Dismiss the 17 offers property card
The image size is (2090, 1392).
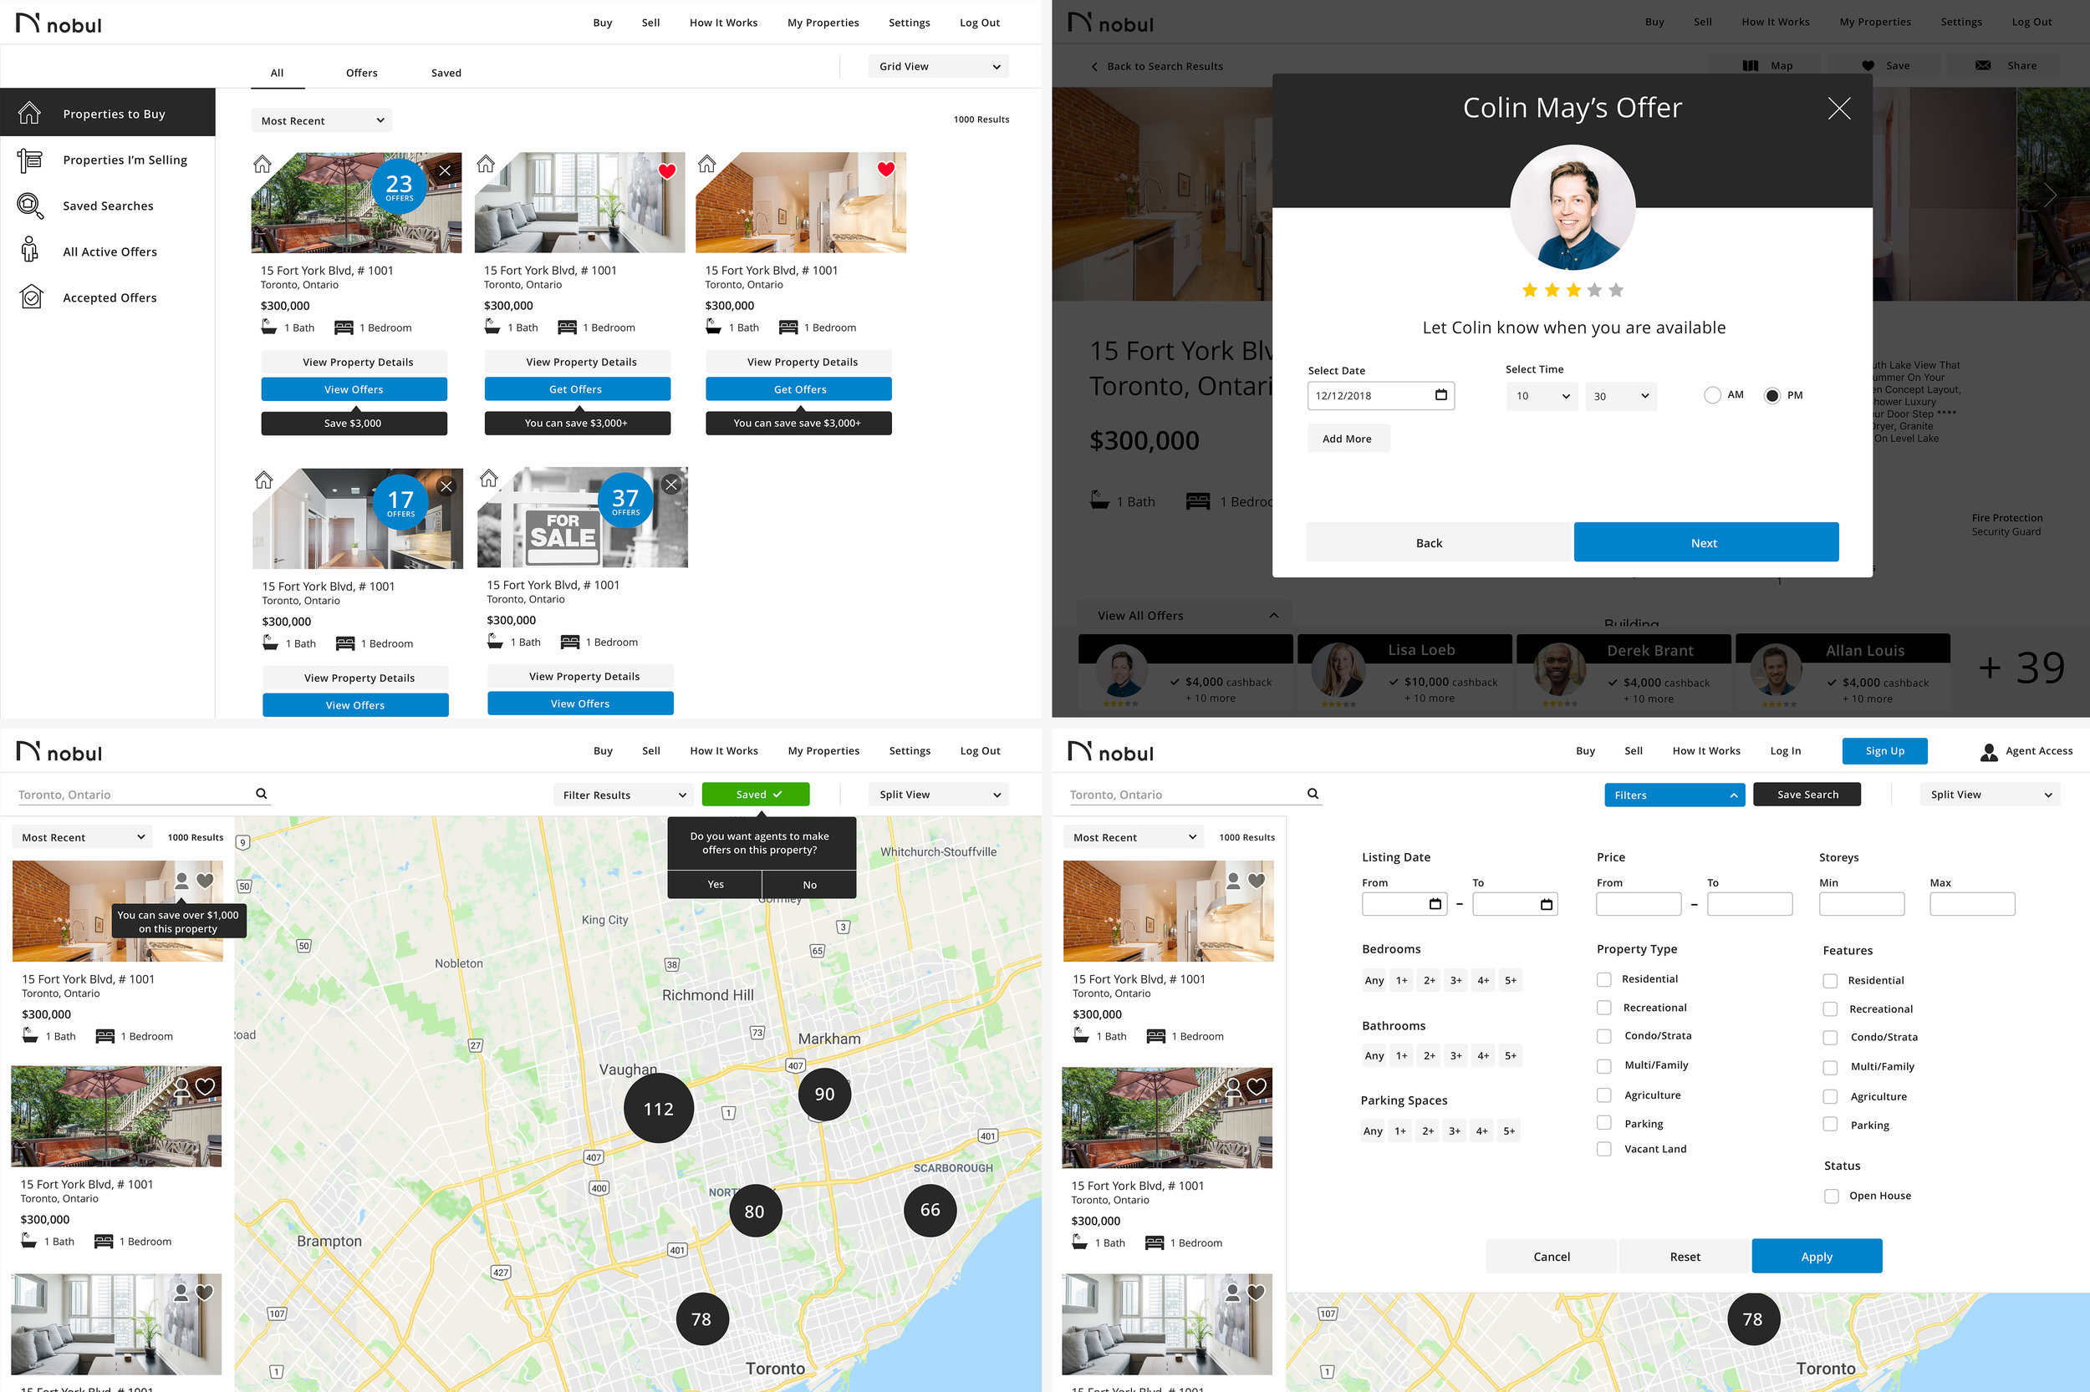(446, 486)
